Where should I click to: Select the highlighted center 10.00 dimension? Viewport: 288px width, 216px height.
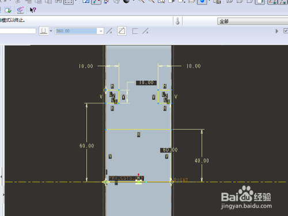pyautogui.click(x=146, y=83)
